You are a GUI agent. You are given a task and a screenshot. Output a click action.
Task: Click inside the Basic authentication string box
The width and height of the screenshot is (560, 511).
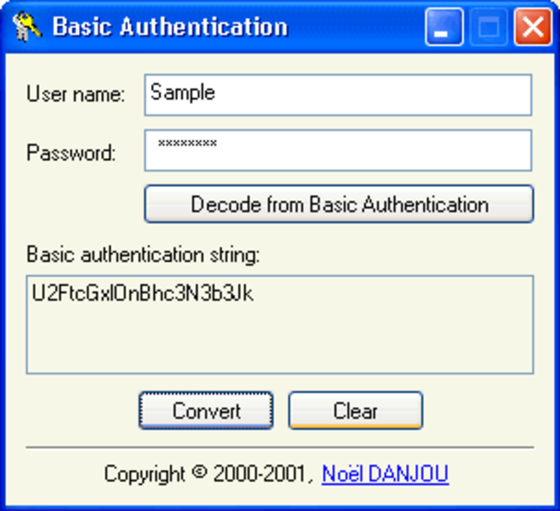tap(280, 325)
